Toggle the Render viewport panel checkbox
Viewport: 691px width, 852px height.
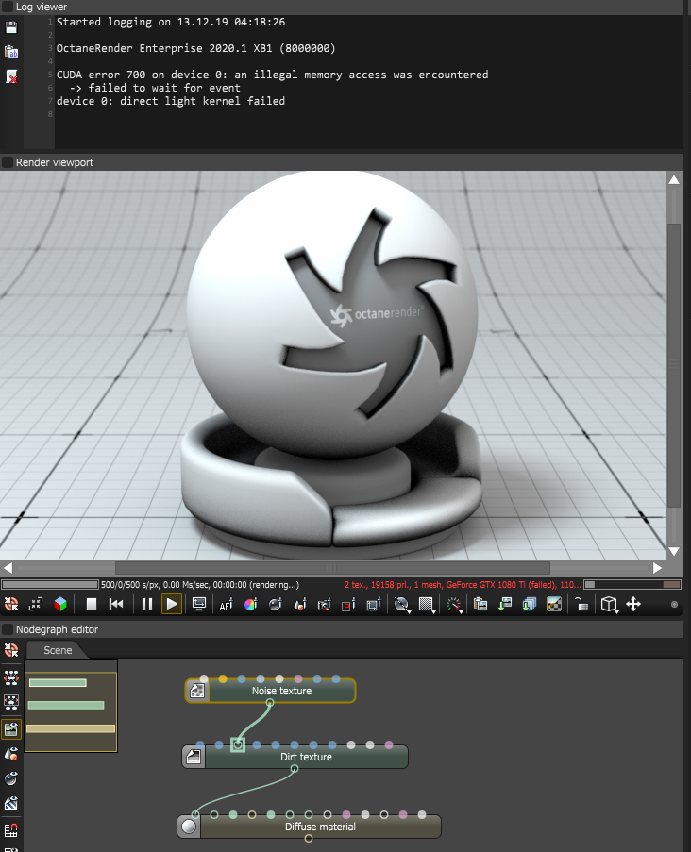(x=8, y=162)
